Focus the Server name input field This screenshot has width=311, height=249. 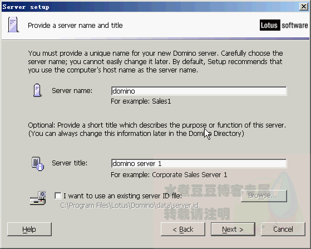199,91
